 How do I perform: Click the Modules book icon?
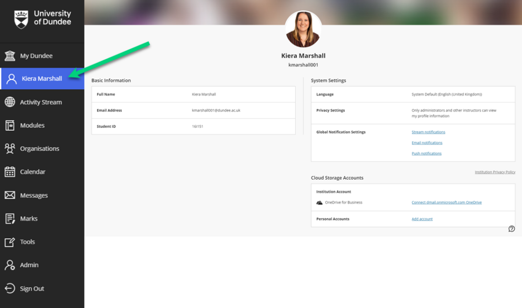pos(10,125)
